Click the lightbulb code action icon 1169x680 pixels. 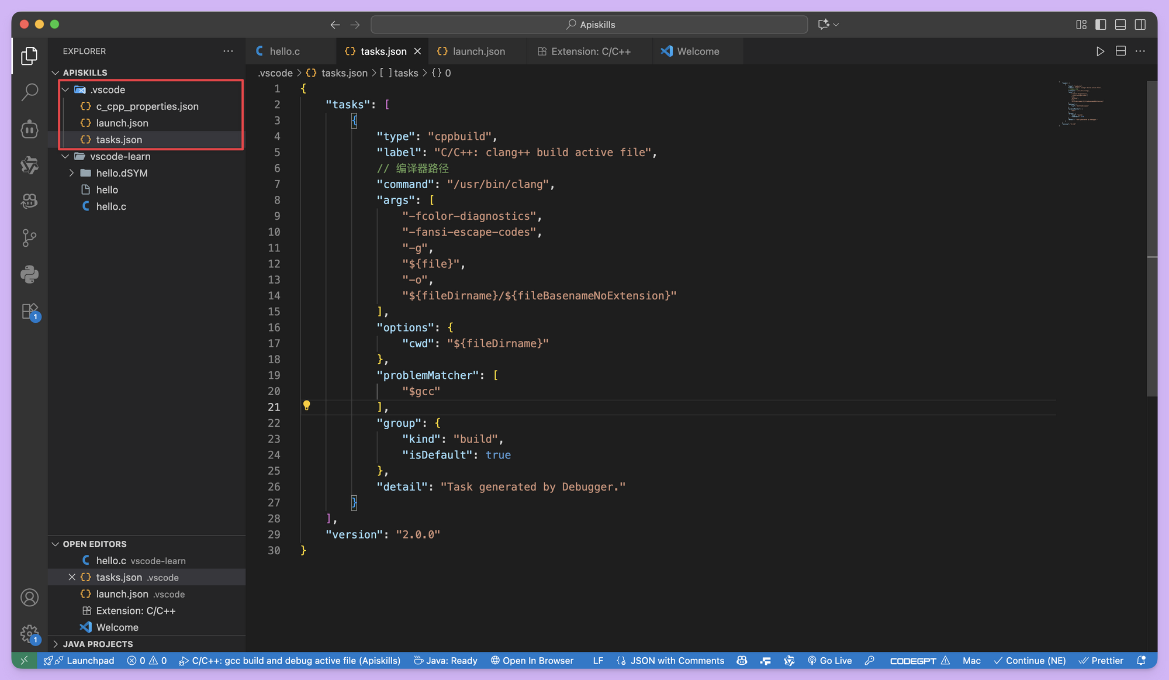click(x=306, y=406)
